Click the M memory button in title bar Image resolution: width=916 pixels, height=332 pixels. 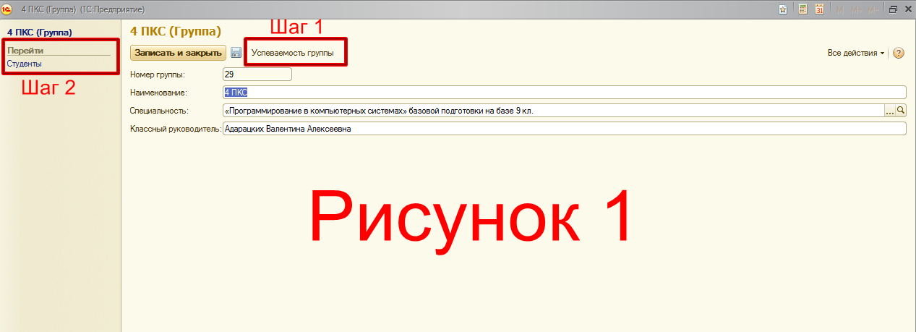tap(840, 9)
